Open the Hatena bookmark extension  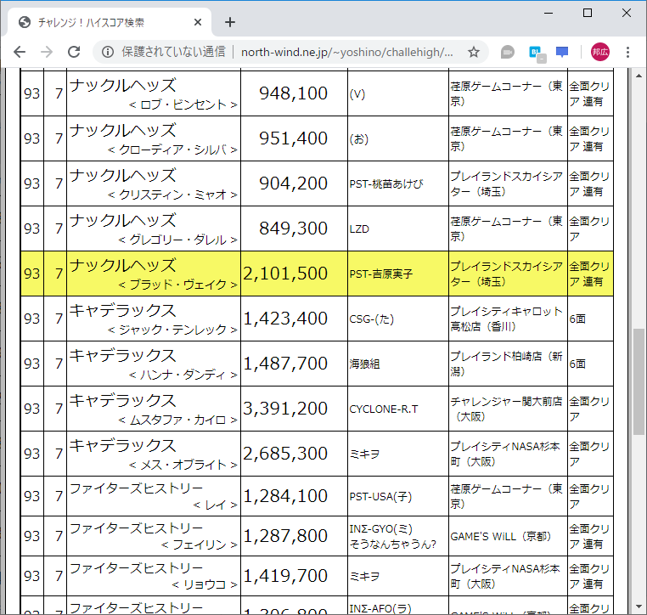[537, 54]
